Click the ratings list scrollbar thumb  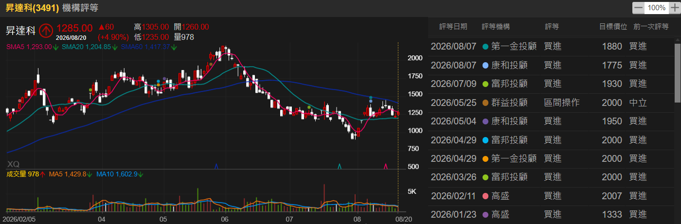(677, 73)
